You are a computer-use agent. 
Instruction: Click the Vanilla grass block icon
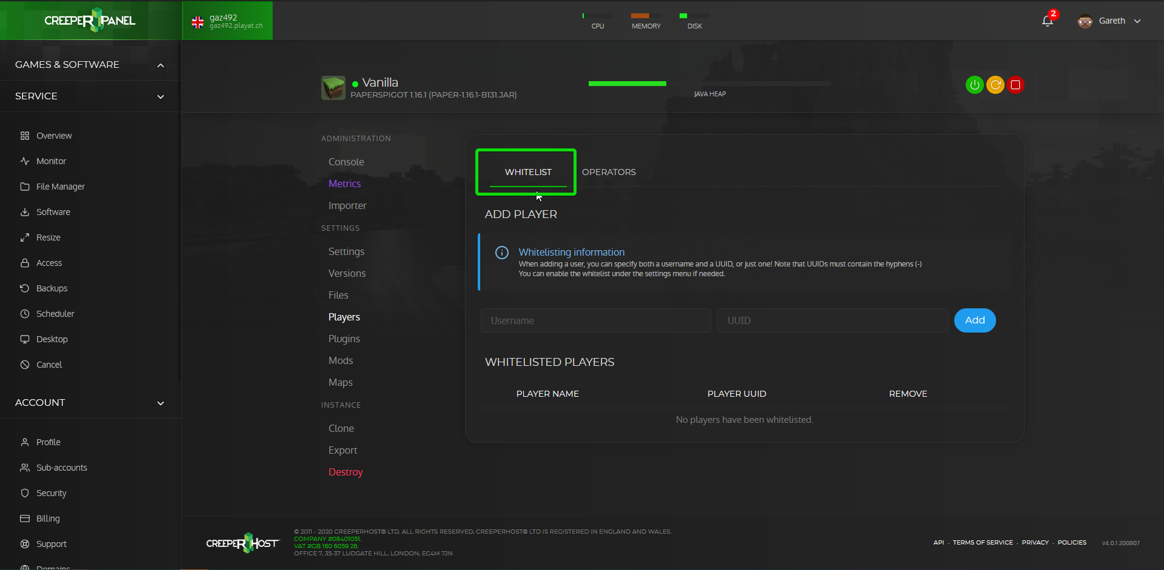point(333,88)
